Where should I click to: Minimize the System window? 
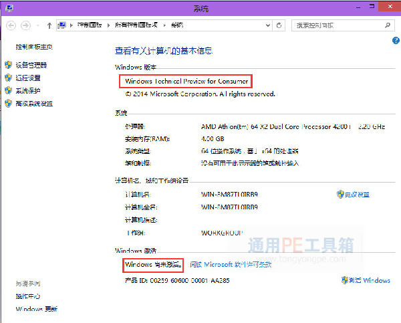(x=358, y=7)
